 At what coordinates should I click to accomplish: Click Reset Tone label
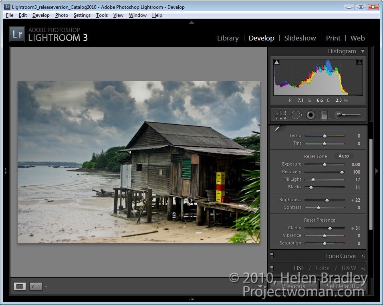pos(315,156)
